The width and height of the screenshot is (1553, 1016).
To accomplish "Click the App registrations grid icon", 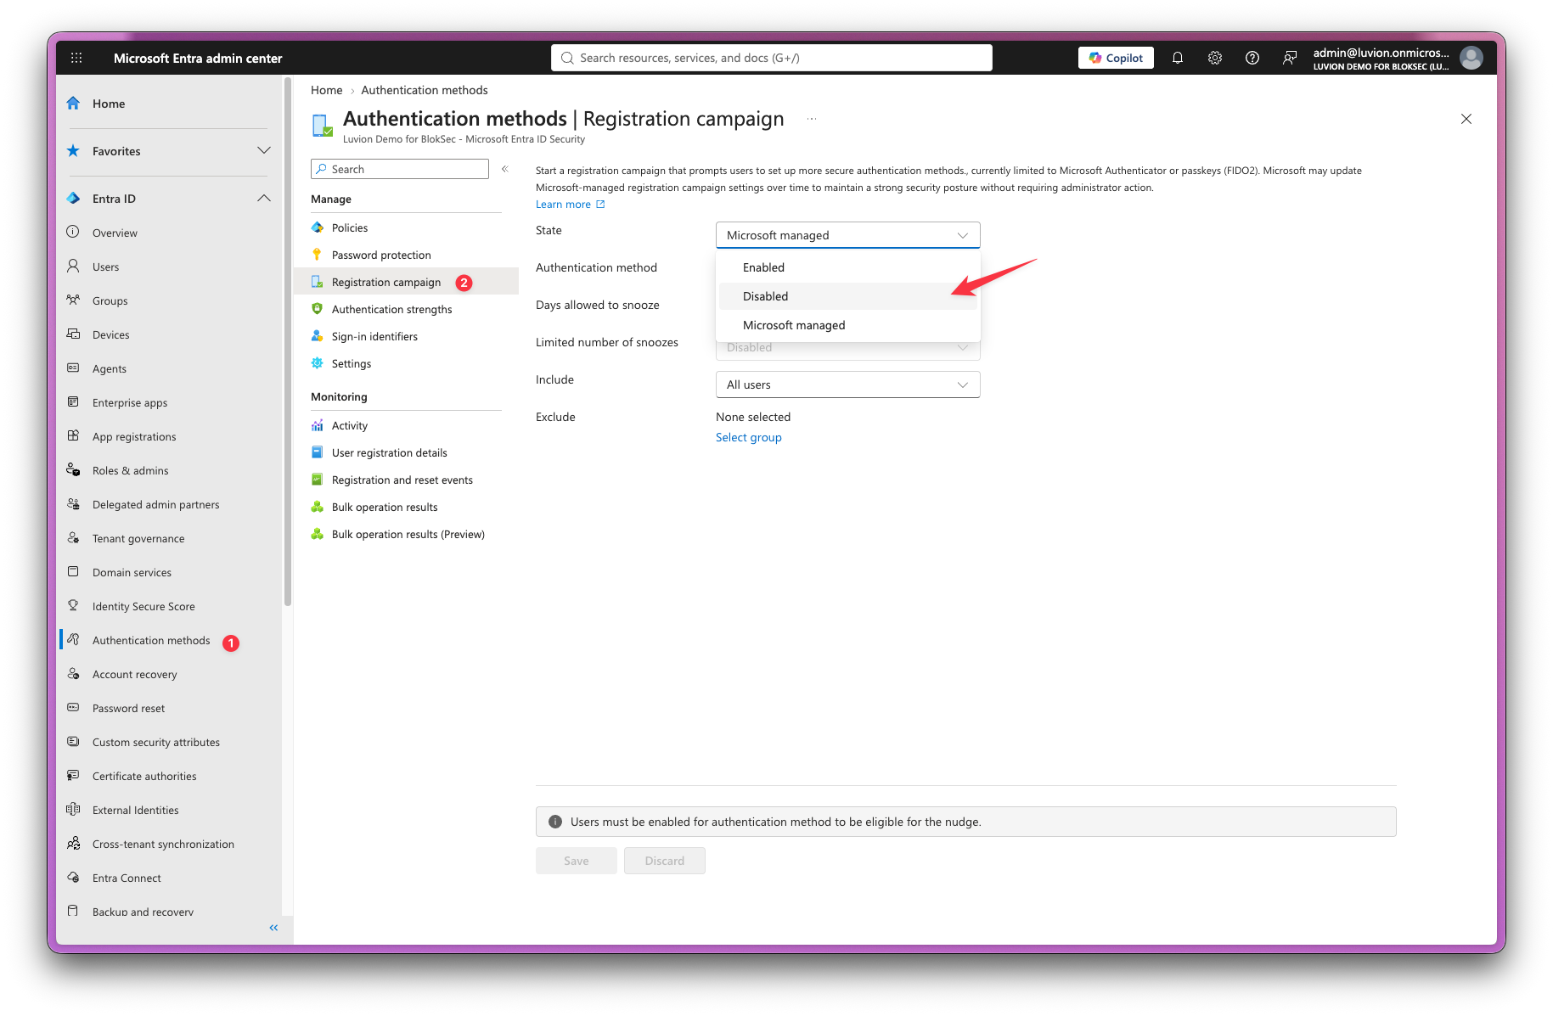I will click(x=73, y=435).
